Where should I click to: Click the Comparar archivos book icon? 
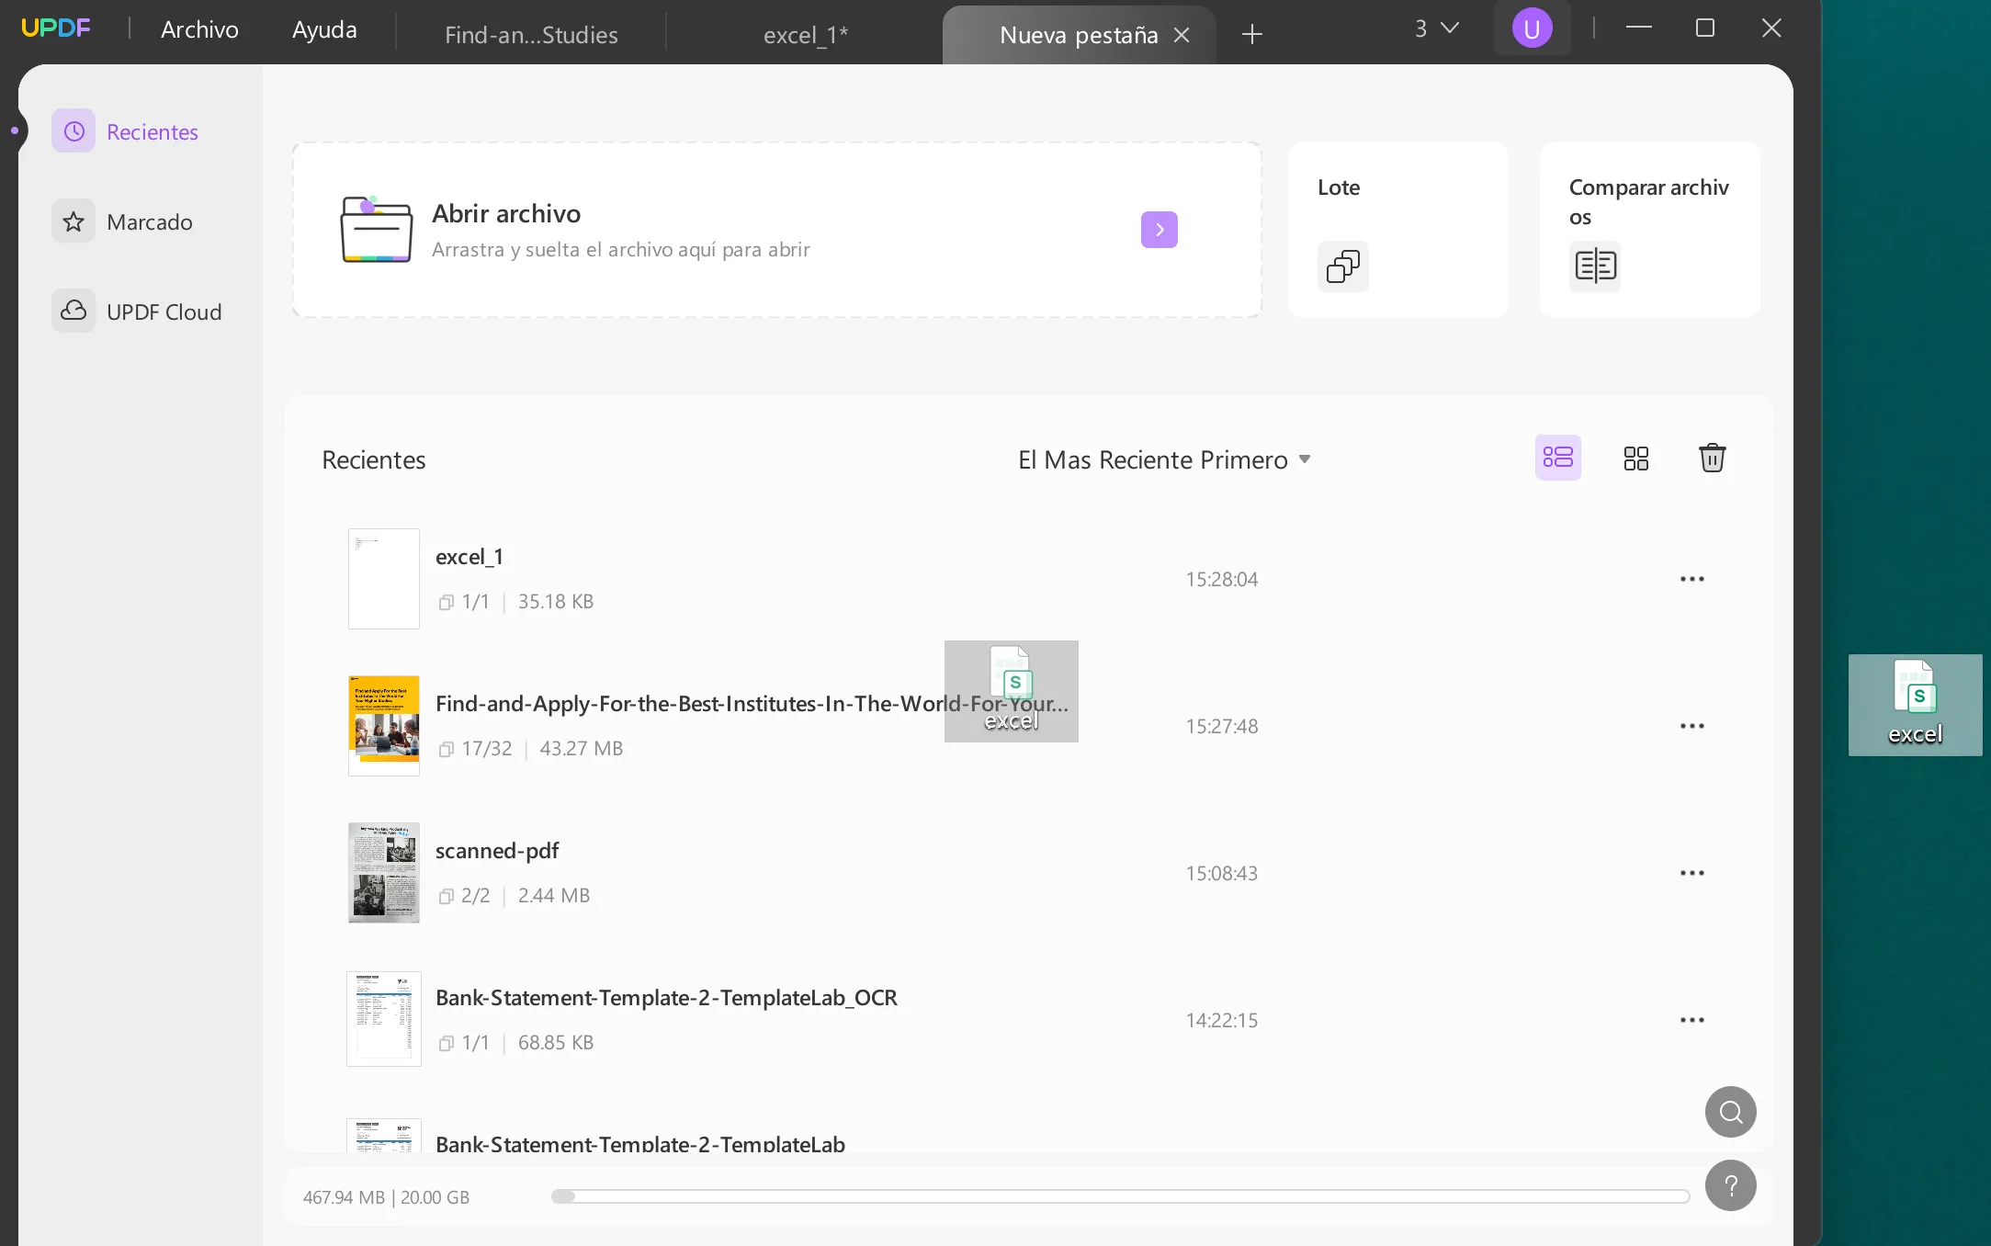pos(1595,266)
